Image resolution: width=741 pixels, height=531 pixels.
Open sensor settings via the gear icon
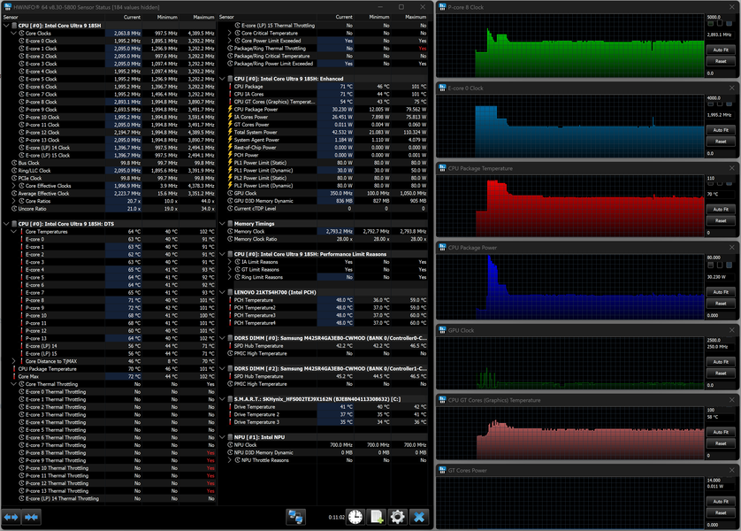(x=397, y=517)
